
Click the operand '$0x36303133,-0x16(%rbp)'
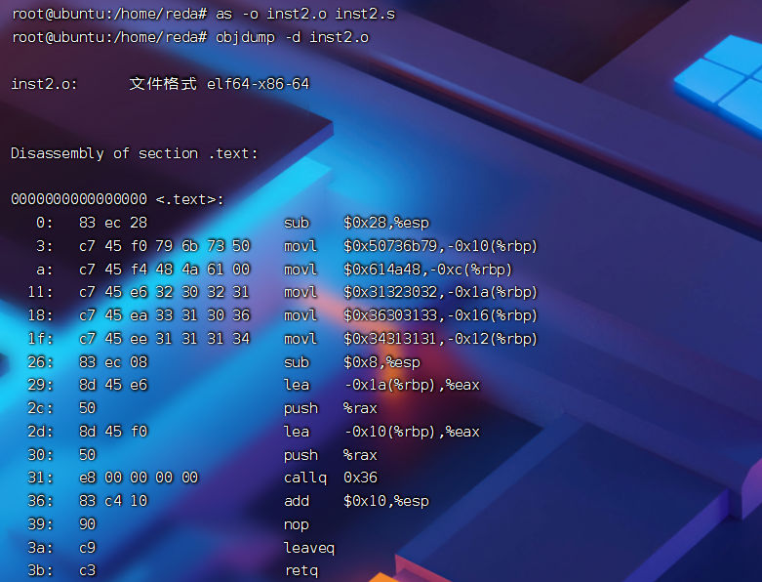pos(440,315)
